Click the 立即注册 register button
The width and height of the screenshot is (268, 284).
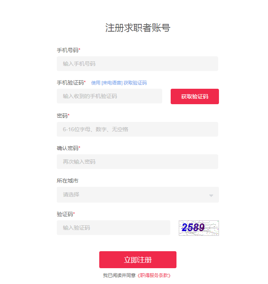click(138, 260)
